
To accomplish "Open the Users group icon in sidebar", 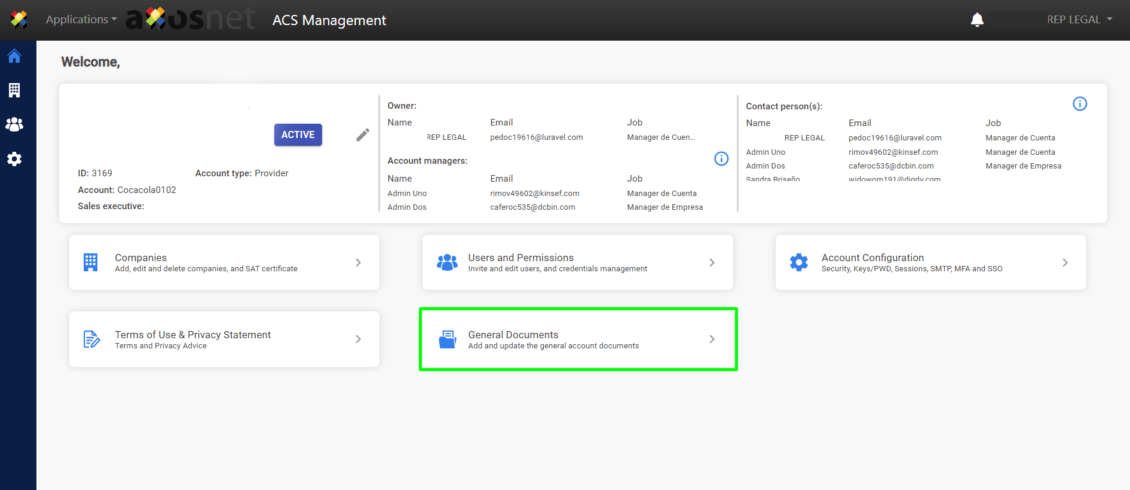I will point(14,124).
